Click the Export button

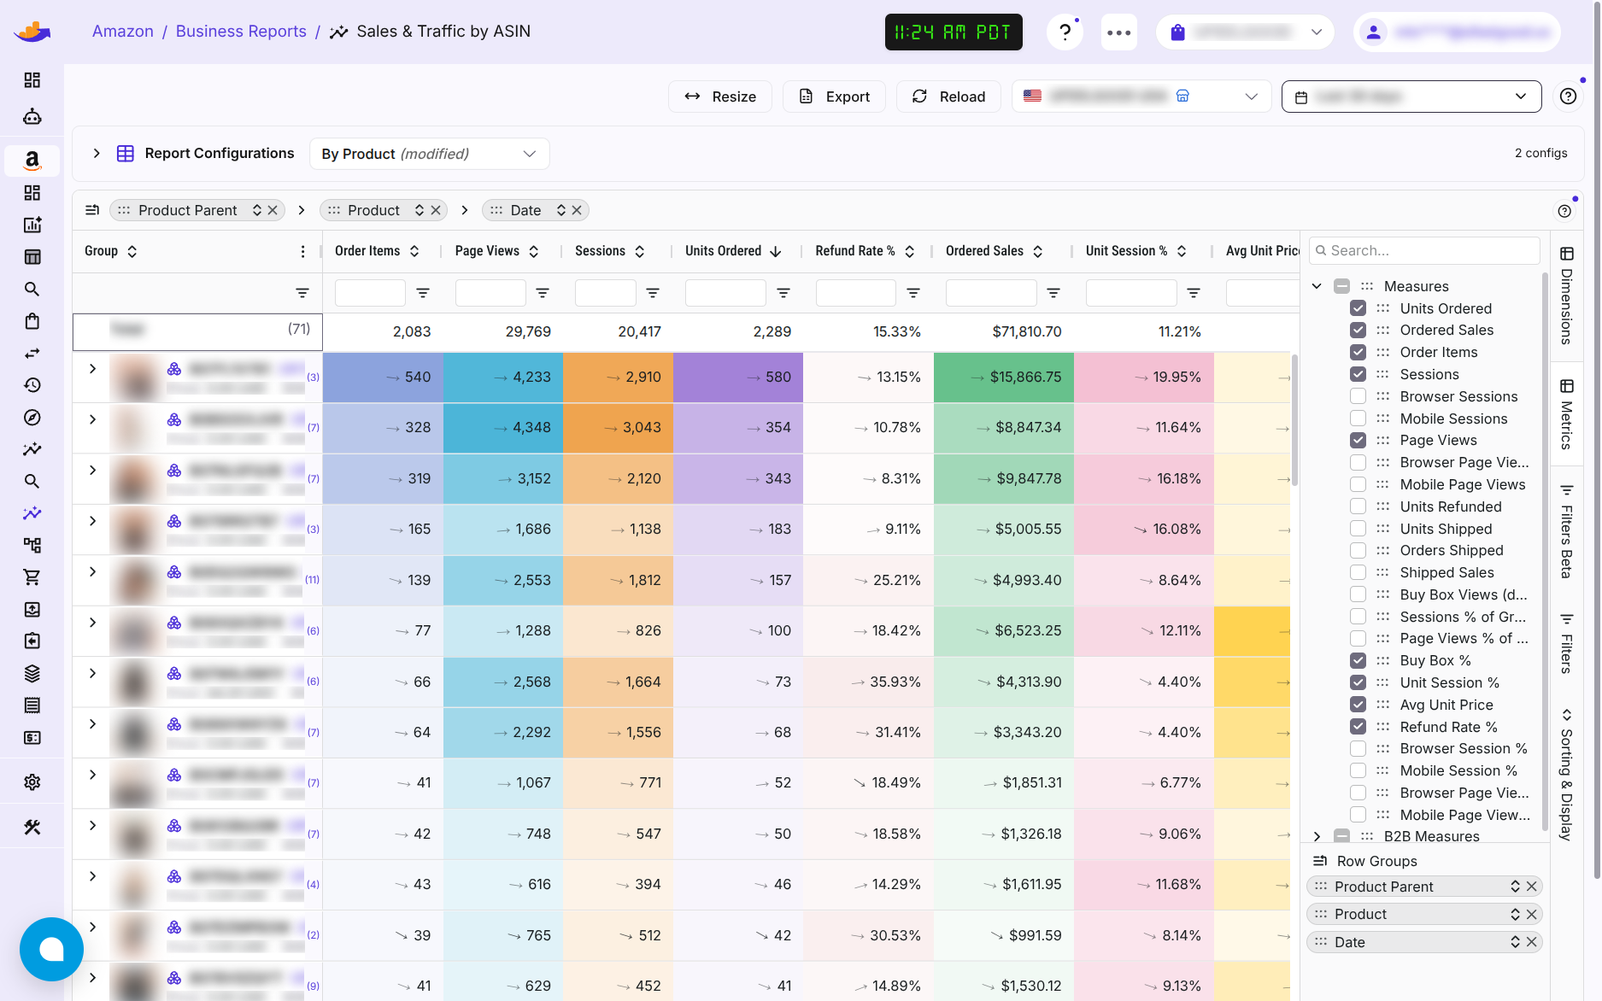[x=834, y=97]
